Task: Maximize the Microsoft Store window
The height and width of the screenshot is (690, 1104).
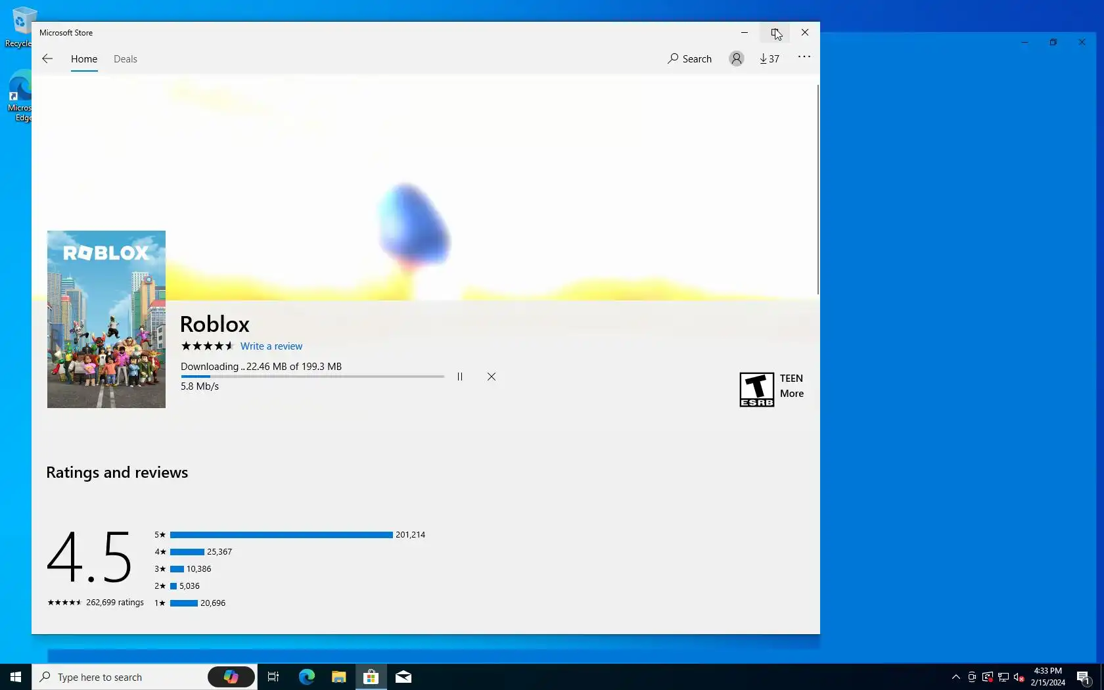Action: pyautogui.click(x=775, y=32)
